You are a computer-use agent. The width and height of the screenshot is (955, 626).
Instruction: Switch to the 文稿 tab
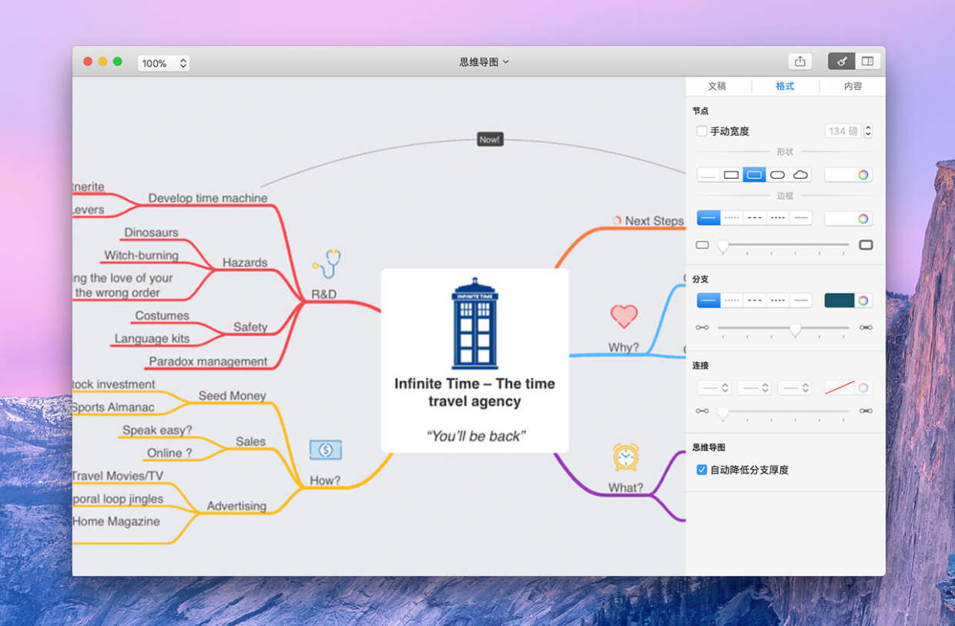coord(717,86)
